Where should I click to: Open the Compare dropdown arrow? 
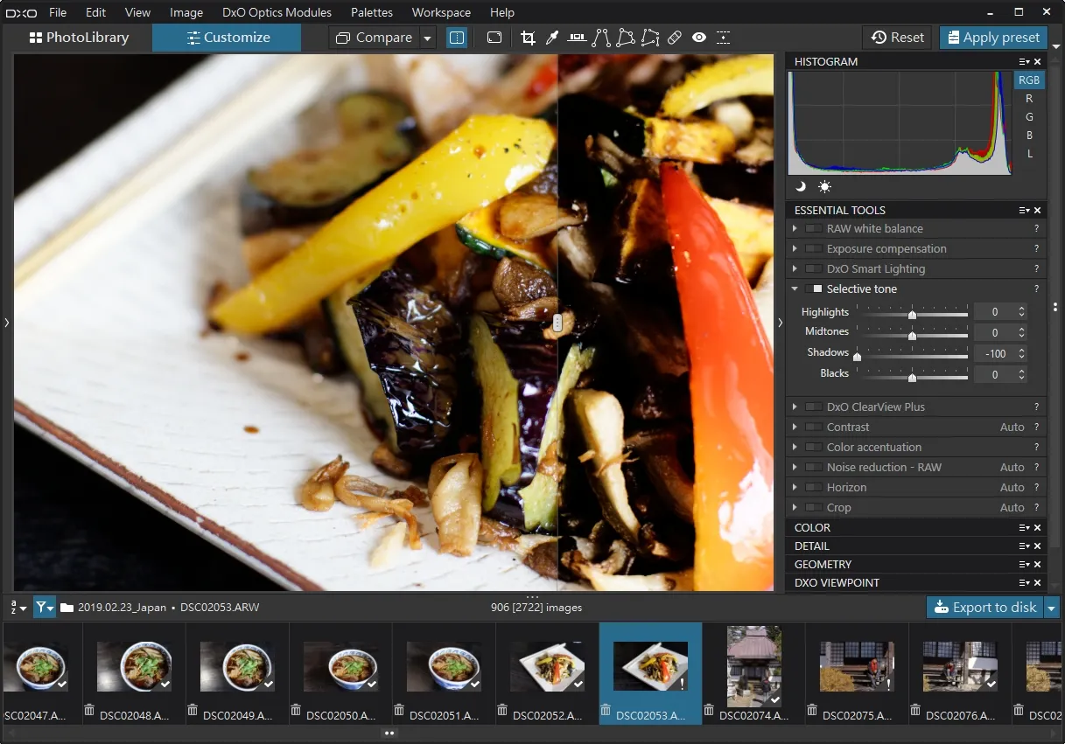(427, 38)
